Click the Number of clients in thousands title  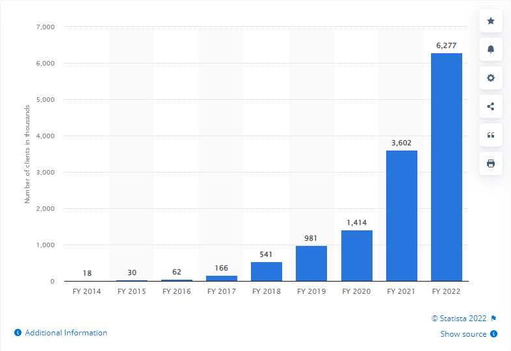27,154
